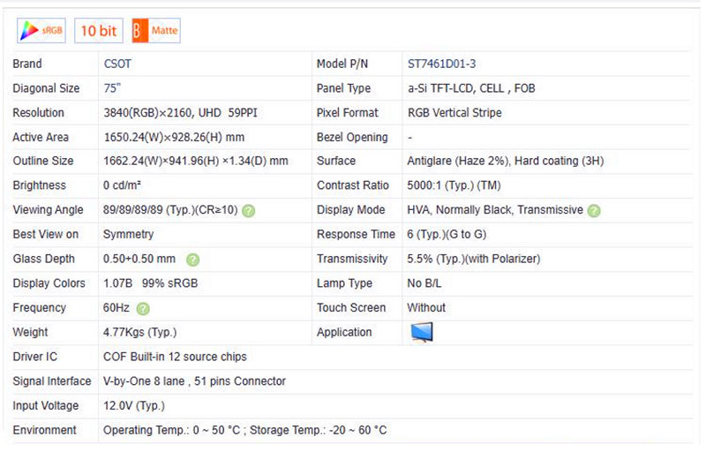The height and width of the screenshot is (452, 706).
Task: Click the 10 bit badge
Action: 98,31
